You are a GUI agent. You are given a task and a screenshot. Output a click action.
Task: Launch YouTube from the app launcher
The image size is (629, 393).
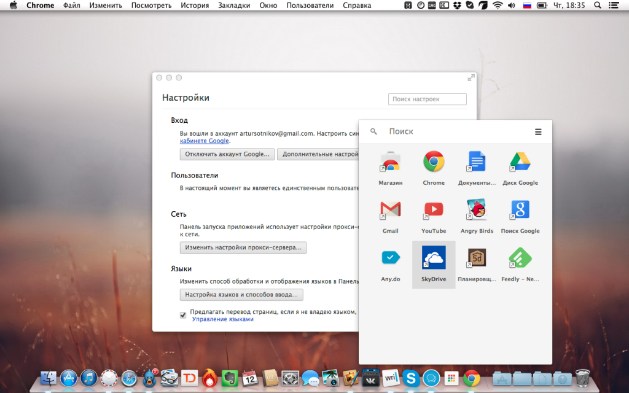[x=434, y=210]
